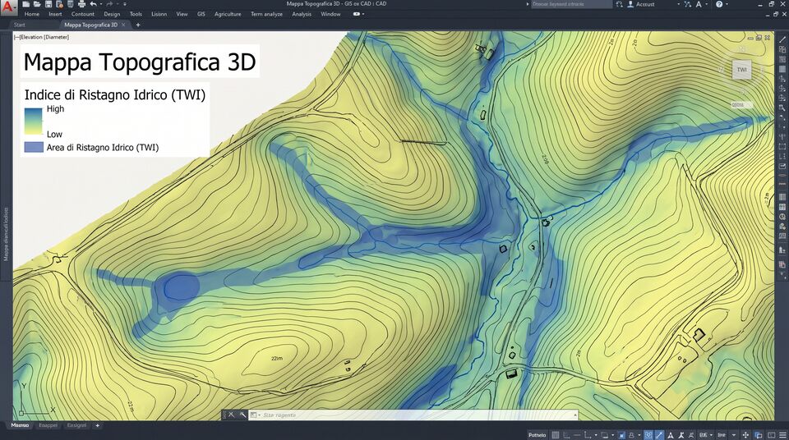Screen dimensions: 789x440
Task: Click the annotation visibility icon in status bar
Action: click(x=671, y=435)
